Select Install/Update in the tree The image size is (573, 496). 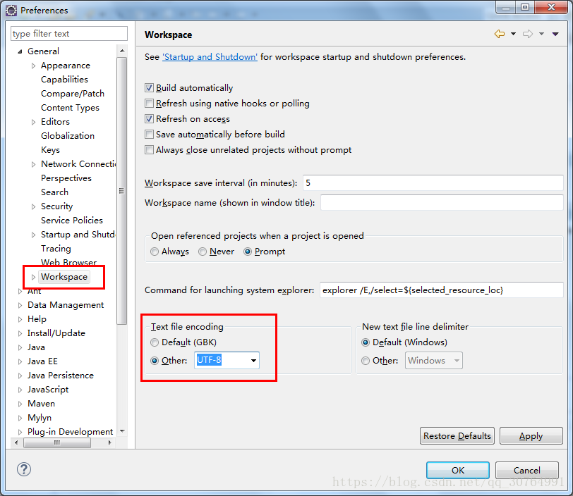(56, 333)
